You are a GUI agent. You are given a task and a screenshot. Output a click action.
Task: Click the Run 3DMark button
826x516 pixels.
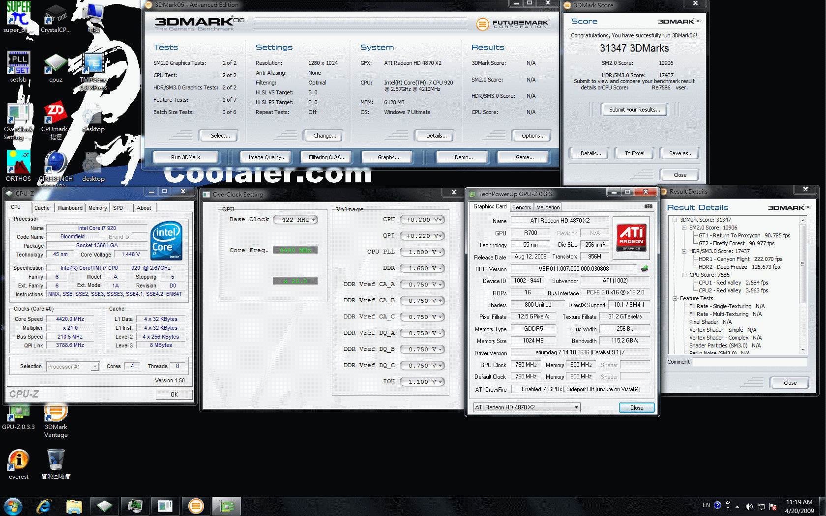pyautogui.click(x=185, y=157)
